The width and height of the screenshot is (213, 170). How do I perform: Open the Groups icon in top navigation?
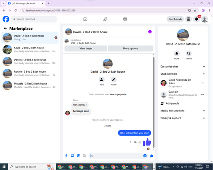pos(125,19)
